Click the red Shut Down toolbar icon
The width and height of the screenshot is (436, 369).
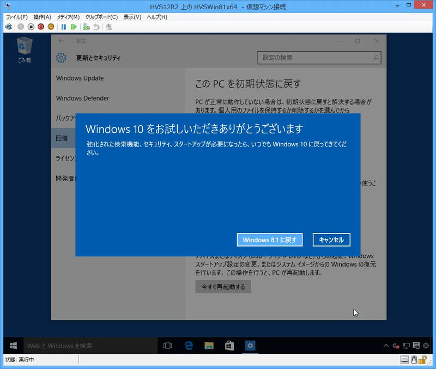41,27
